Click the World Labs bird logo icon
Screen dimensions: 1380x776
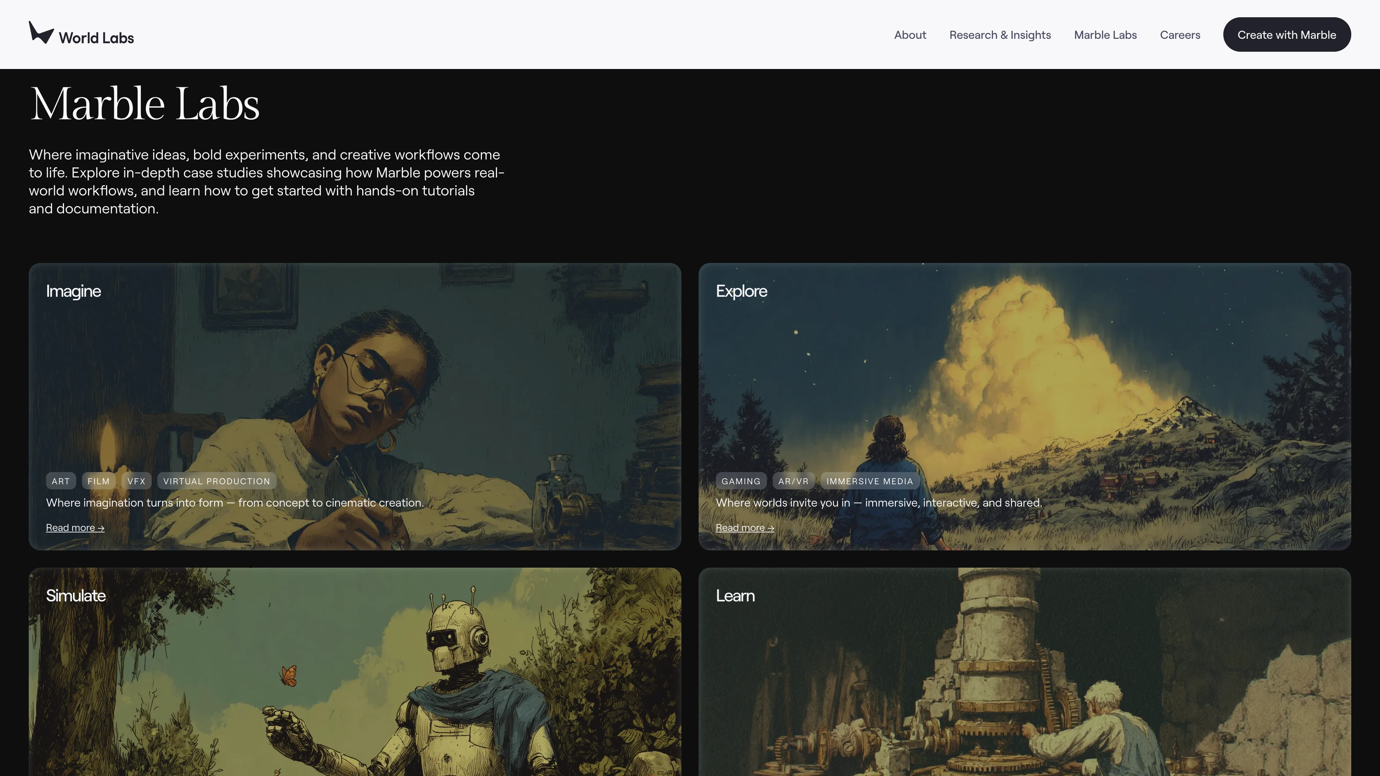coord(41,33)
